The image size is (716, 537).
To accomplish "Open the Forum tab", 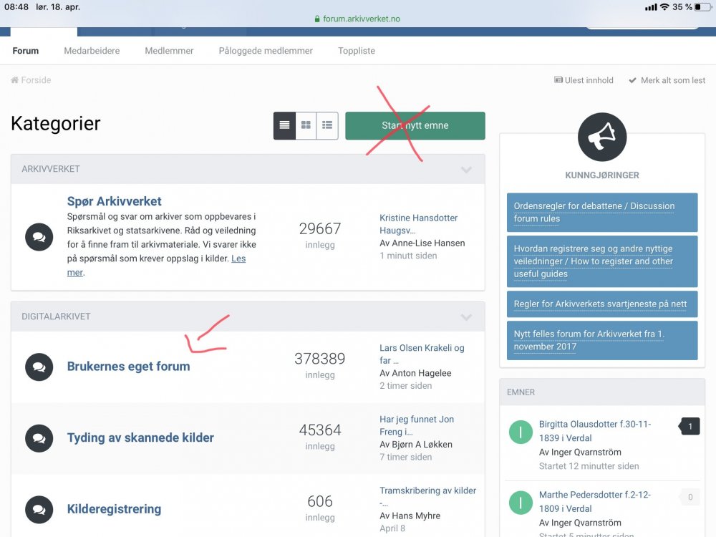I will tap(26, 51).
